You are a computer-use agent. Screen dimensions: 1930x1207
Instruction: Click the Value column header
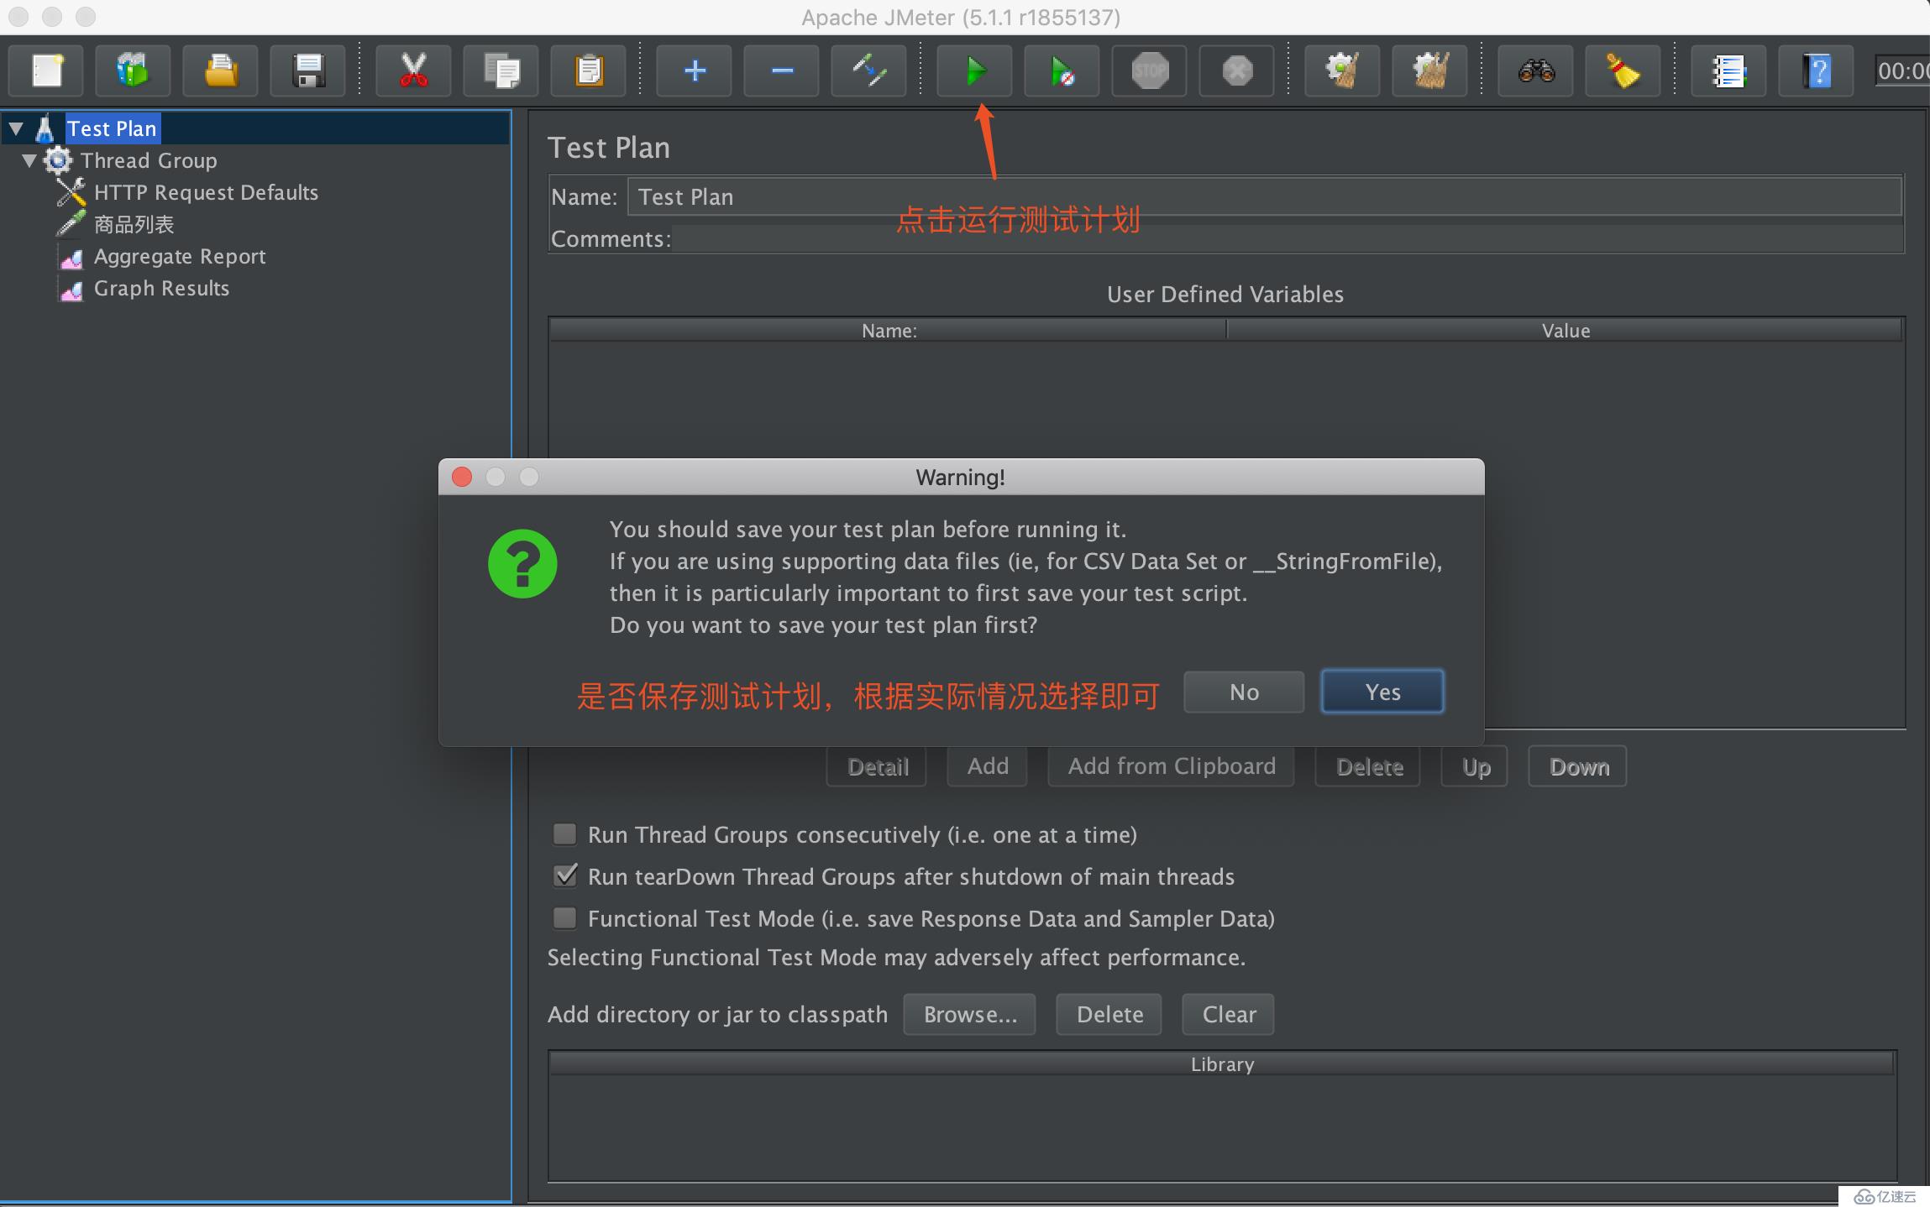pos(1566,331)
